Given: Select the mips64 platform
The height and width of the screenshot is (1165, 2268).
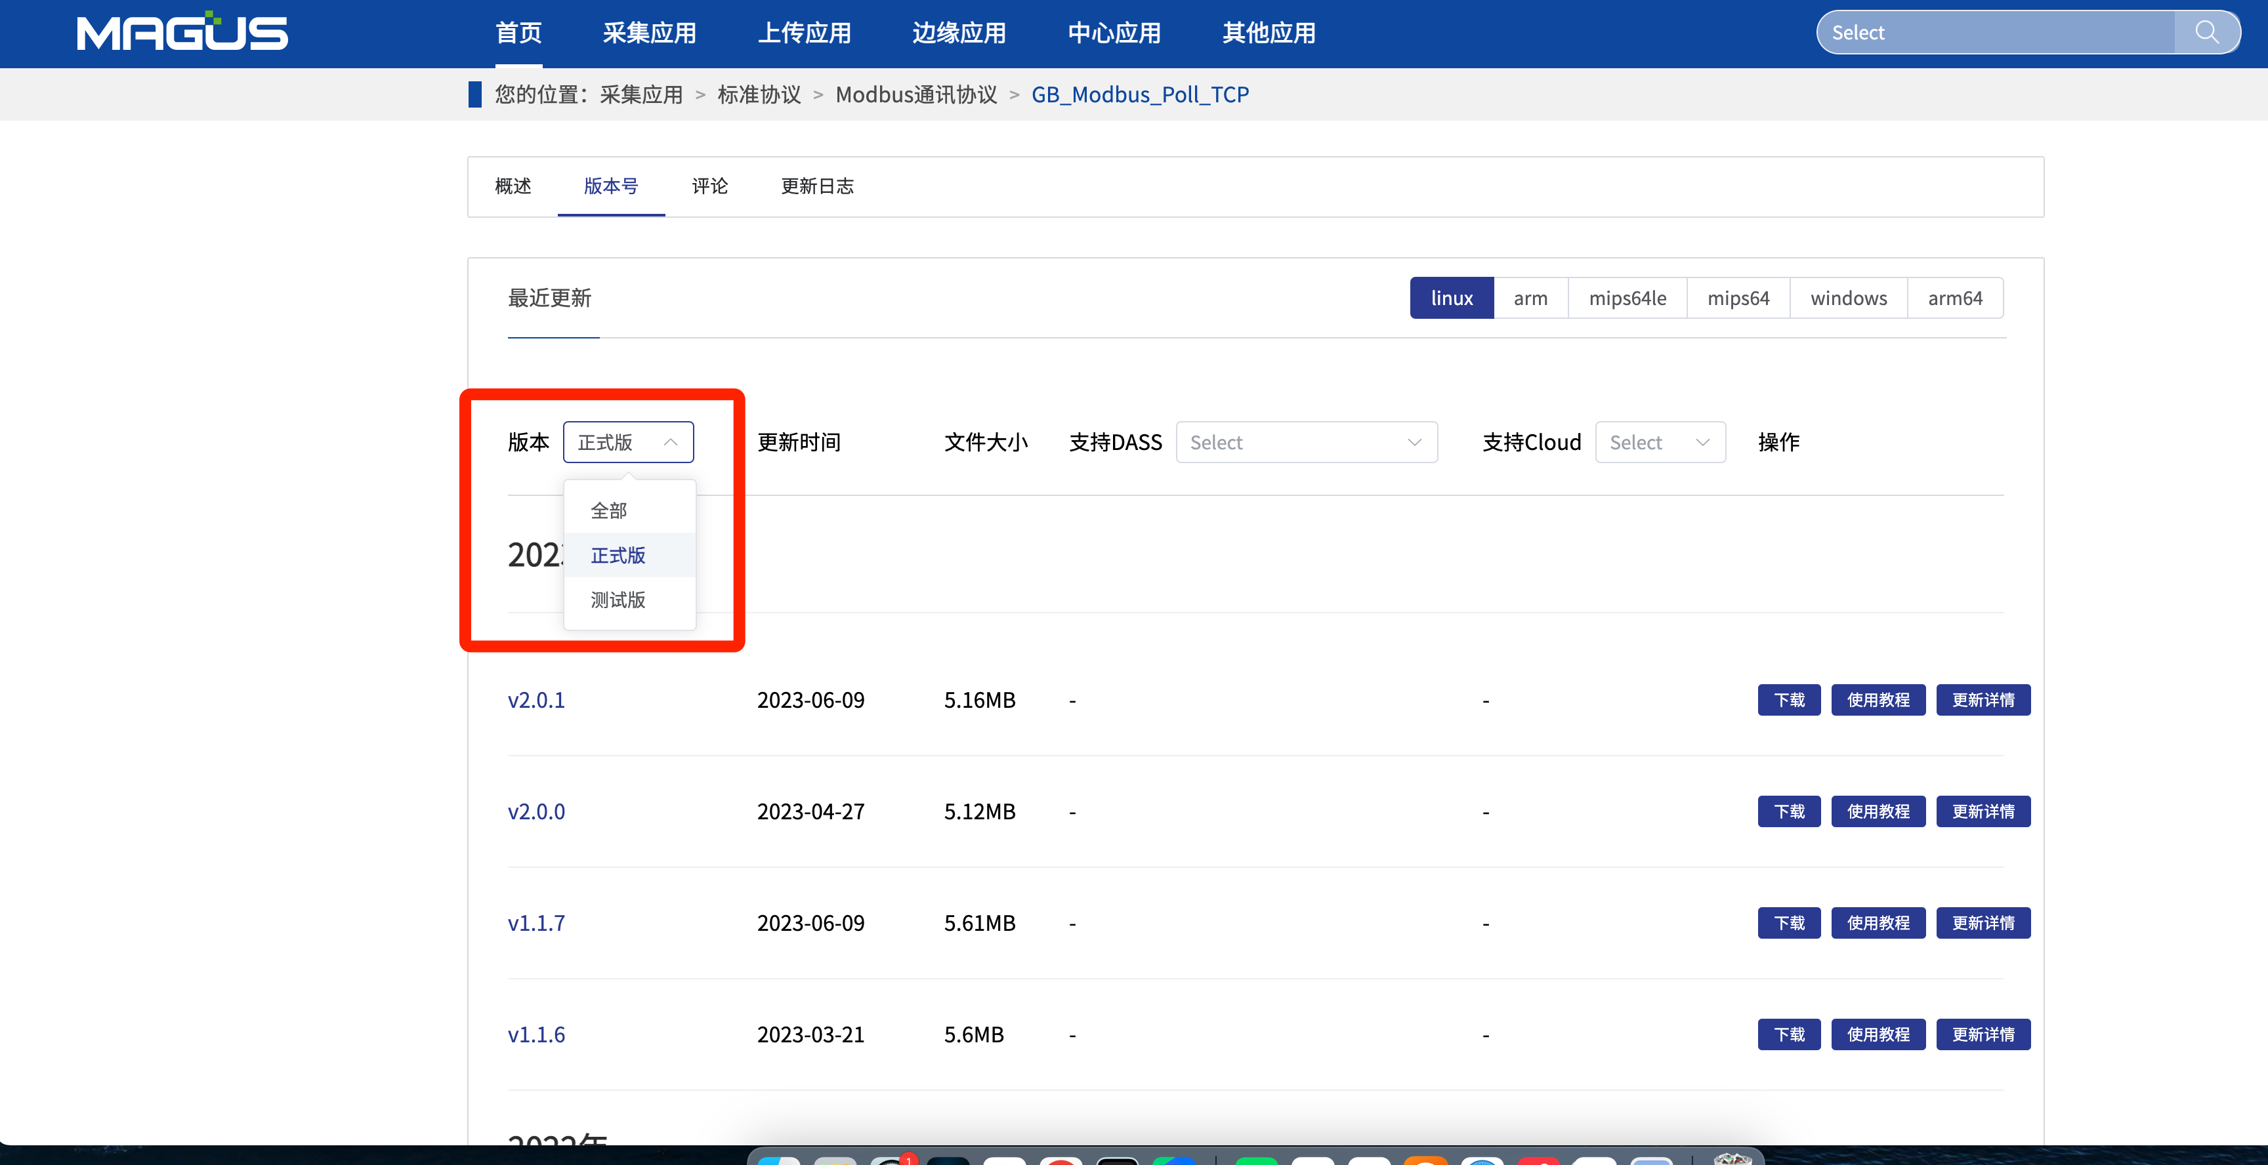Looking at the screenshot, I should click(x=1738, y=298).
